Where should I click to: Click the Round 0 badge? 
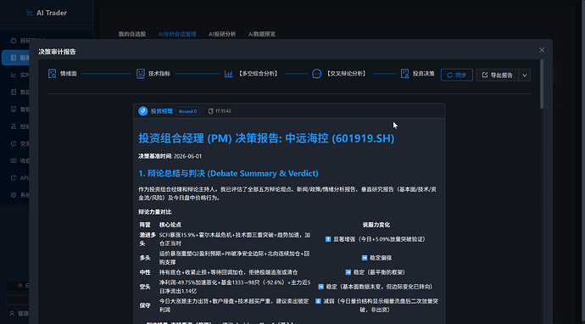(187, 111)
